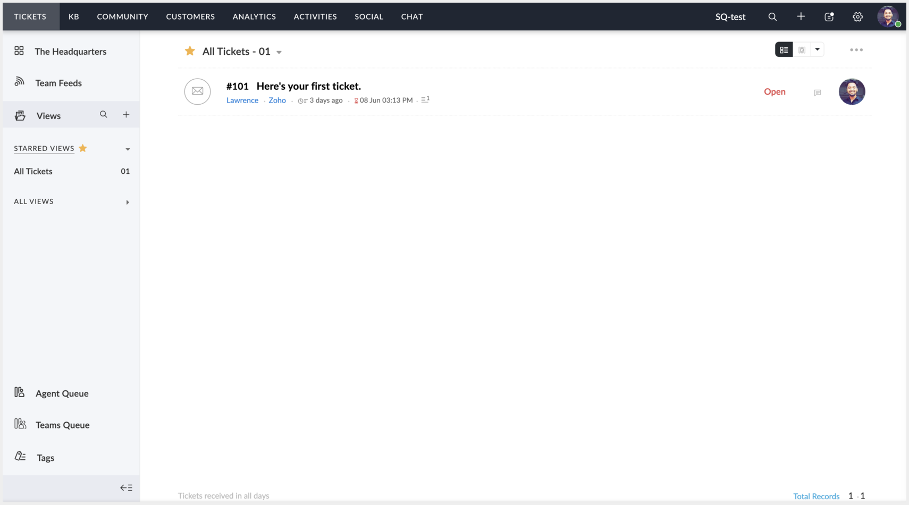The image size is (909, 505).
Task: Click 'Tickets received in all days' text
Action: click(223, 495)
